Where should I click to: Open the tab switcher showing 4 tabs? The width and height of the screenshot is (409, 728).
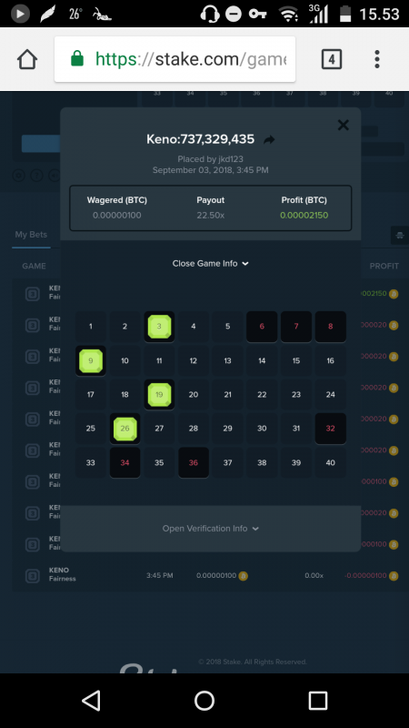(332, 59)
